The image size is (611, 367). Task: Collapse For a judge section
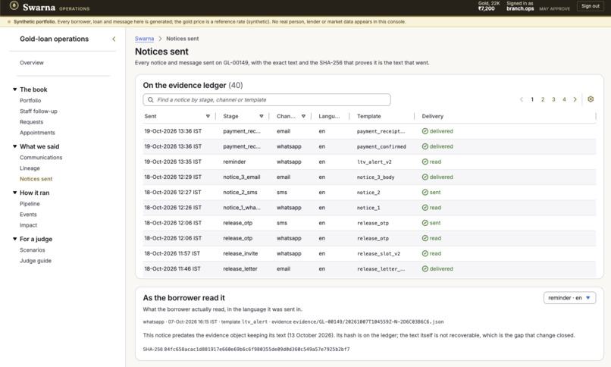[x=15, y=239]
